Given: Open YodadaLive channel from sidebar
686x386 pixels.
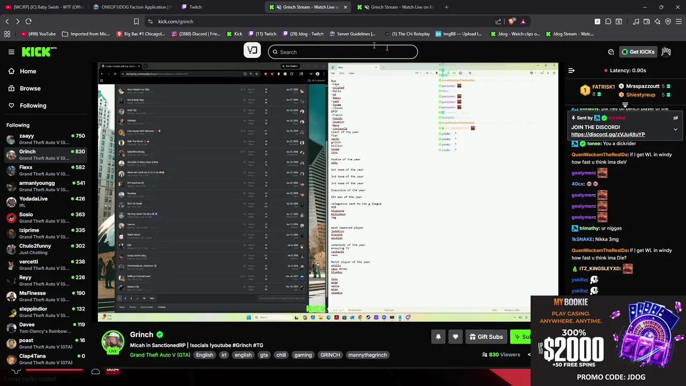Looking at the screenshot, I should coord(46,202).
